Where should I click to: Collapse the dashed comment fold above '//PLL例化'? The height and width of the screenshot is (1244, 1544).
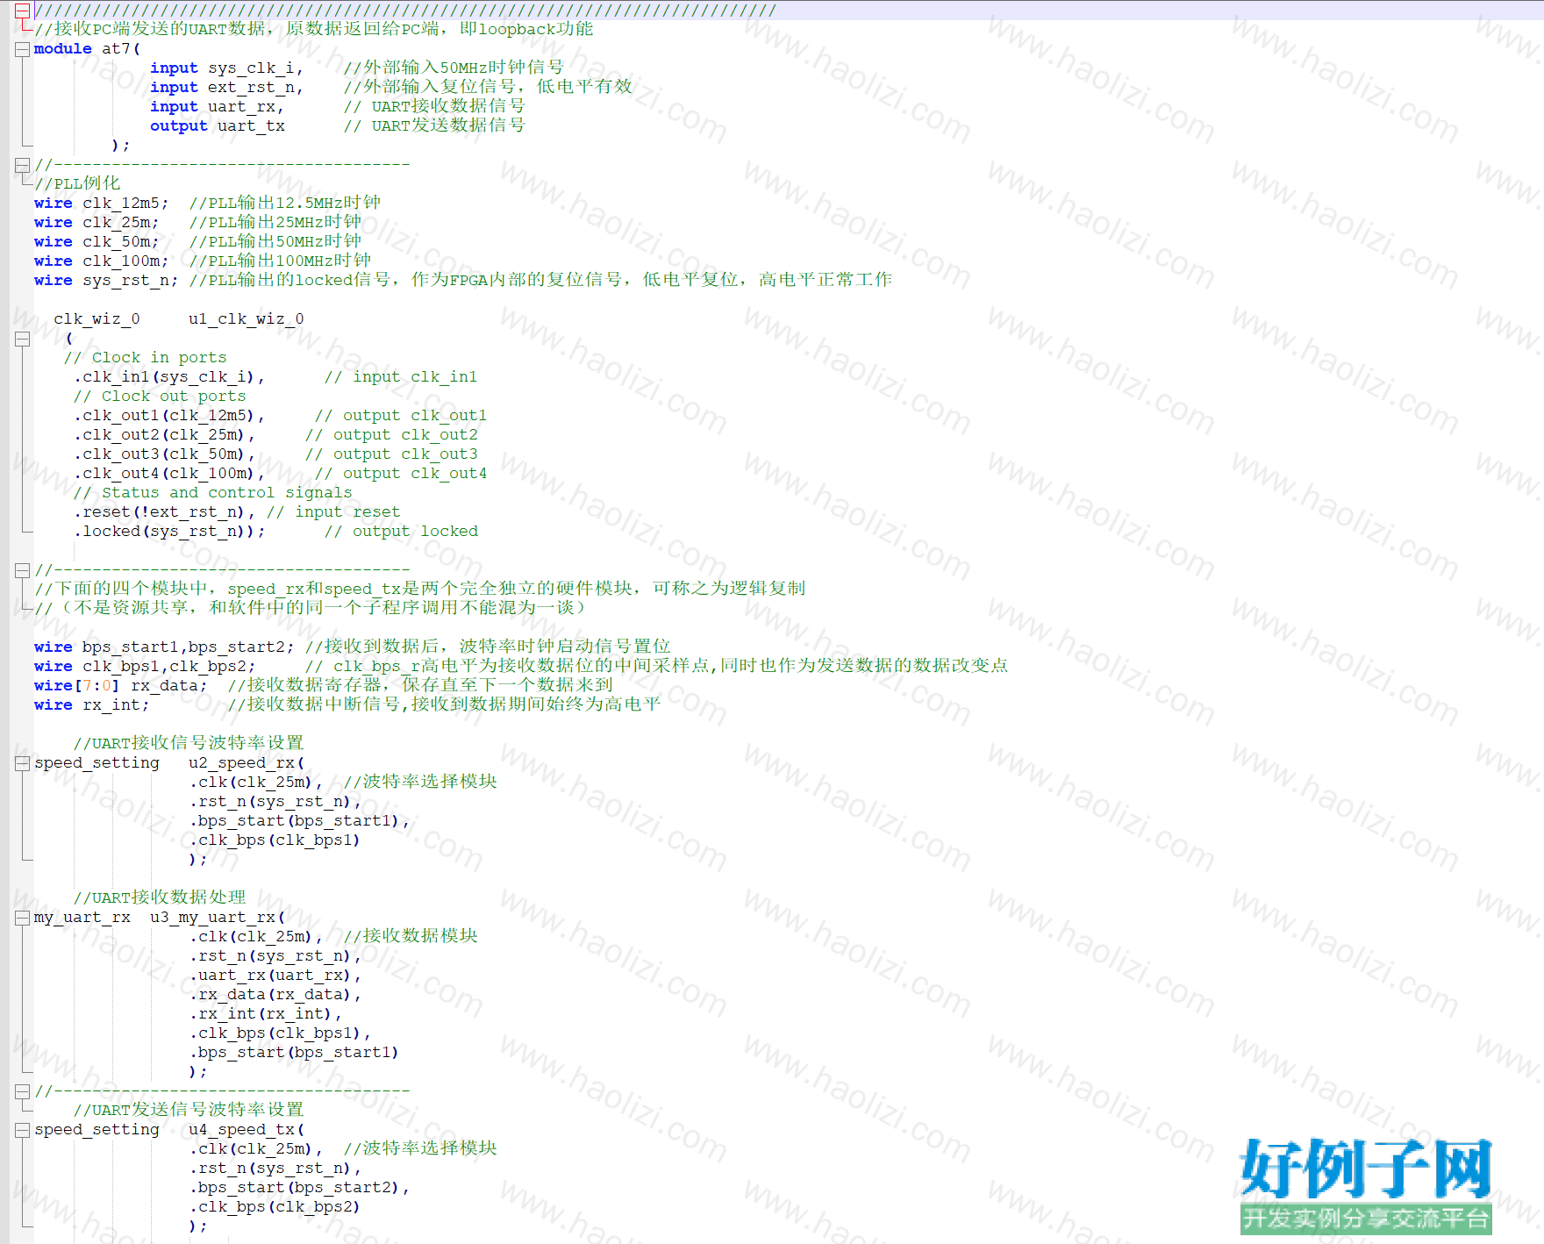[23, 165]
